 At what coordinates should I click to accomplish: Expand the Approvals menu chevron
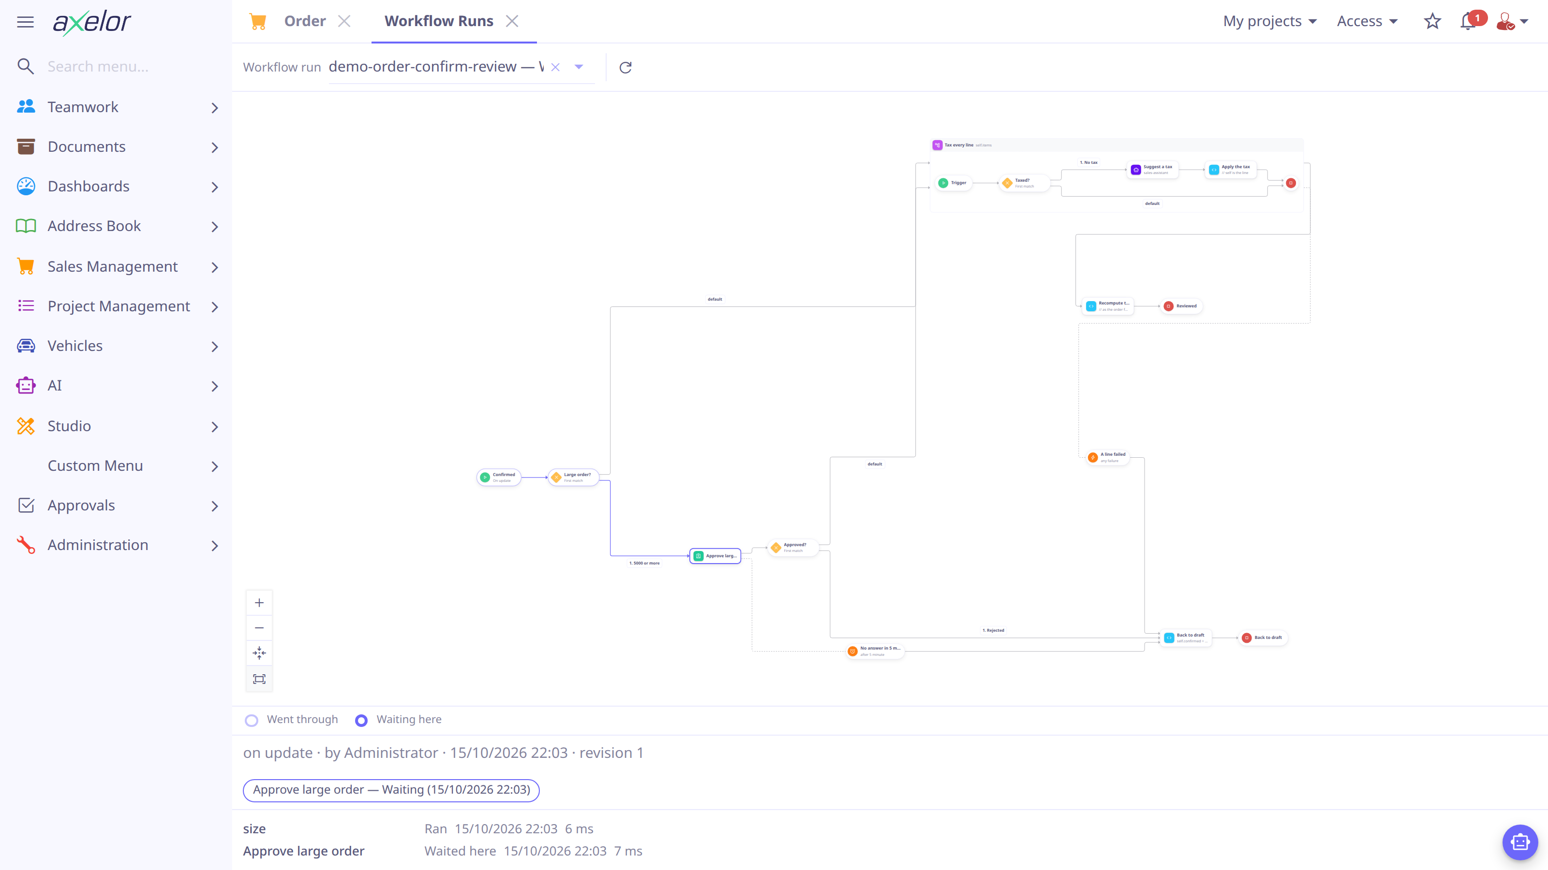click(x=214, y=506)
